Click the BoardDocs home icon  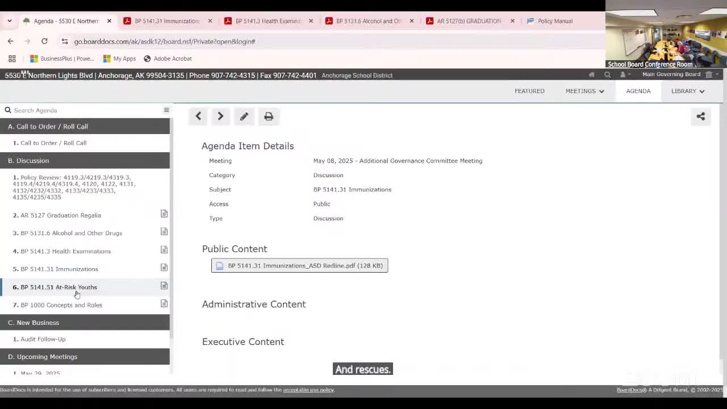click(x=591, y=74)
